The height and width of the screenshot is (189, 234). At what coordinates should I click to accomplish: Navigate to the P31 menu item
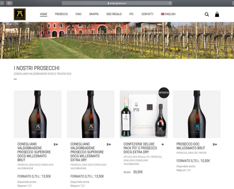click(x=131, y=14)
